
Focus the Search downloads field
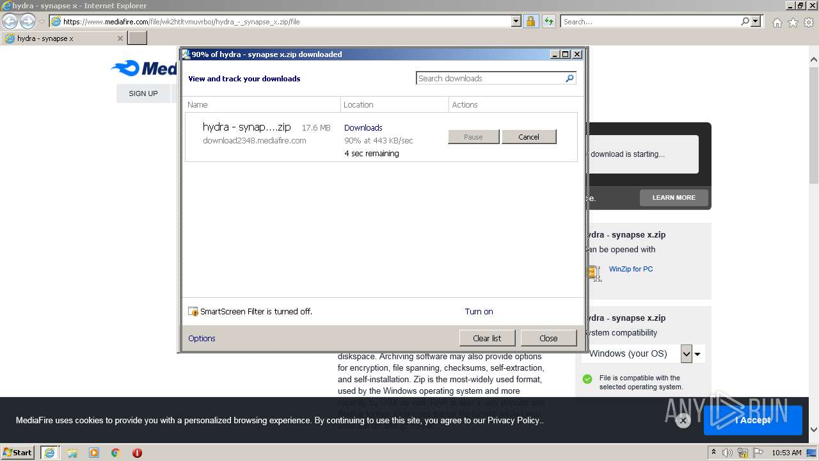[x=490, y=78]
